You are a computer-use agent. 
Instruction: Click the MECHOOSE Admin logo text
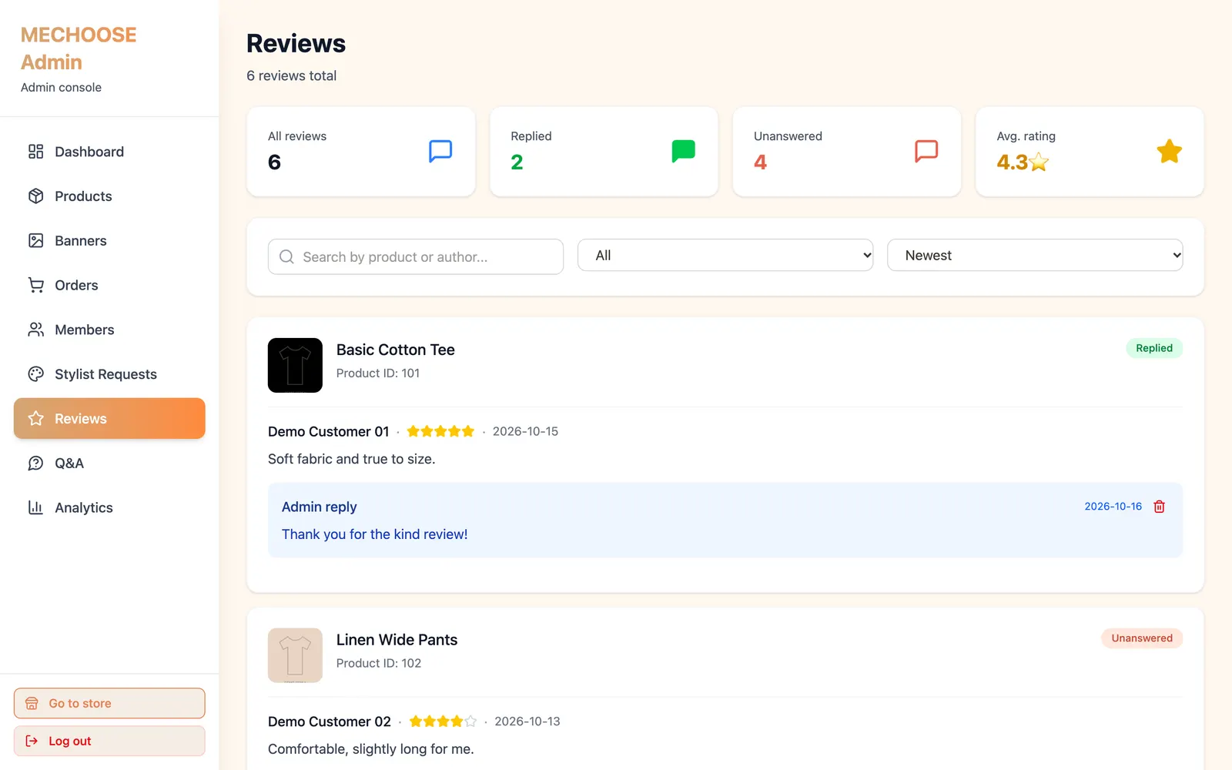pyautogui.click(x=79, y=48)
